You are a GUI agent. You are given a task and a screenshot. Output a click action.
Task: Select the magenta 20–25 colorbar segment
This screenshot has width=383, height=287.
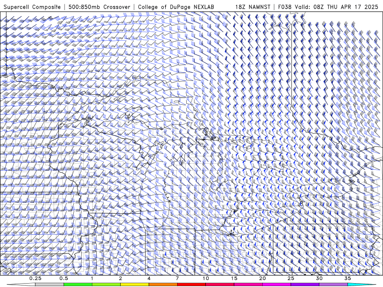pyautogui.click(x=277, y=285)
